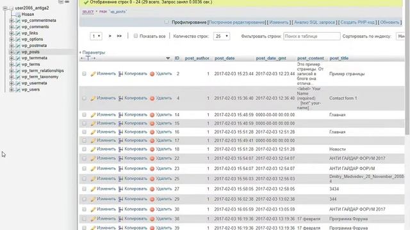The image size is (410, 230).
Task: Tick the Показать все checkbox
Action: [136, 36]
